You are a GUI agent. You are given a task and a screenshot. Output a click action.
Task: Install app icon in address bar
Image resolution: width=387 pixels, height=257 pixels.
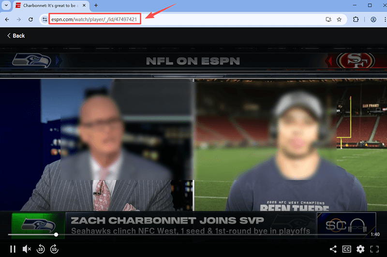[x=328, y=19]
